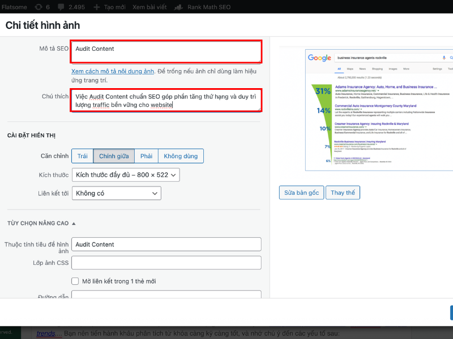Click the updates count 6

click(x=48, y=7)
